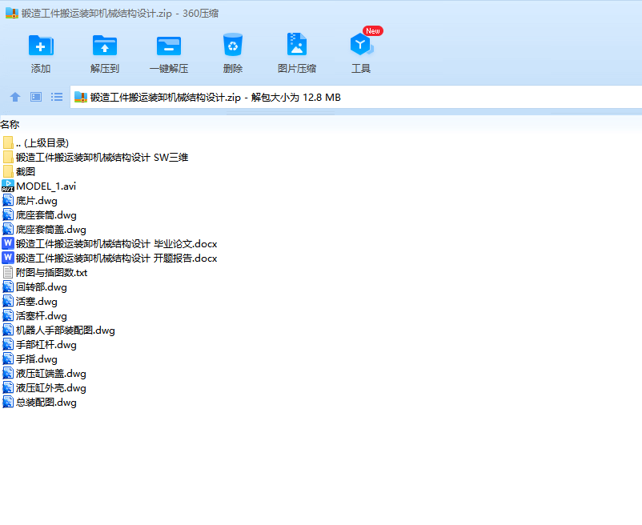Switch to the list view mode button

[x=57, y=97]
